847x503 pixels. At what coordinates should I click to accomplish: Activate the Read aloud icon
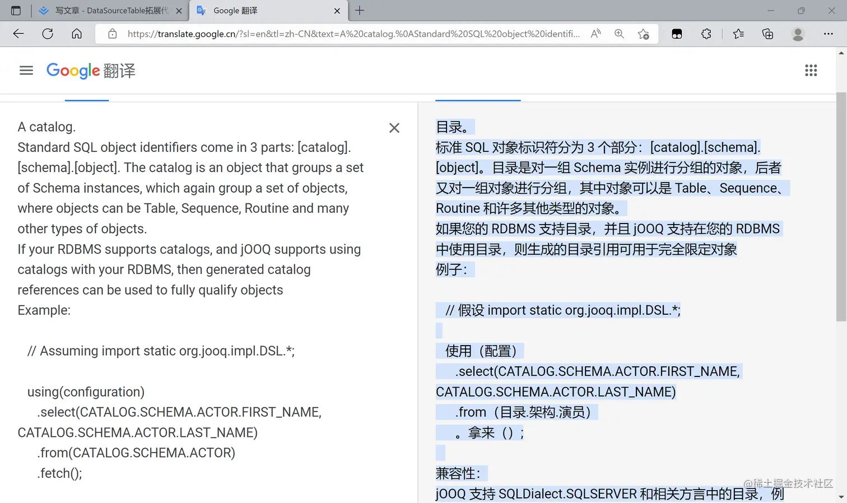pos(596,34)
